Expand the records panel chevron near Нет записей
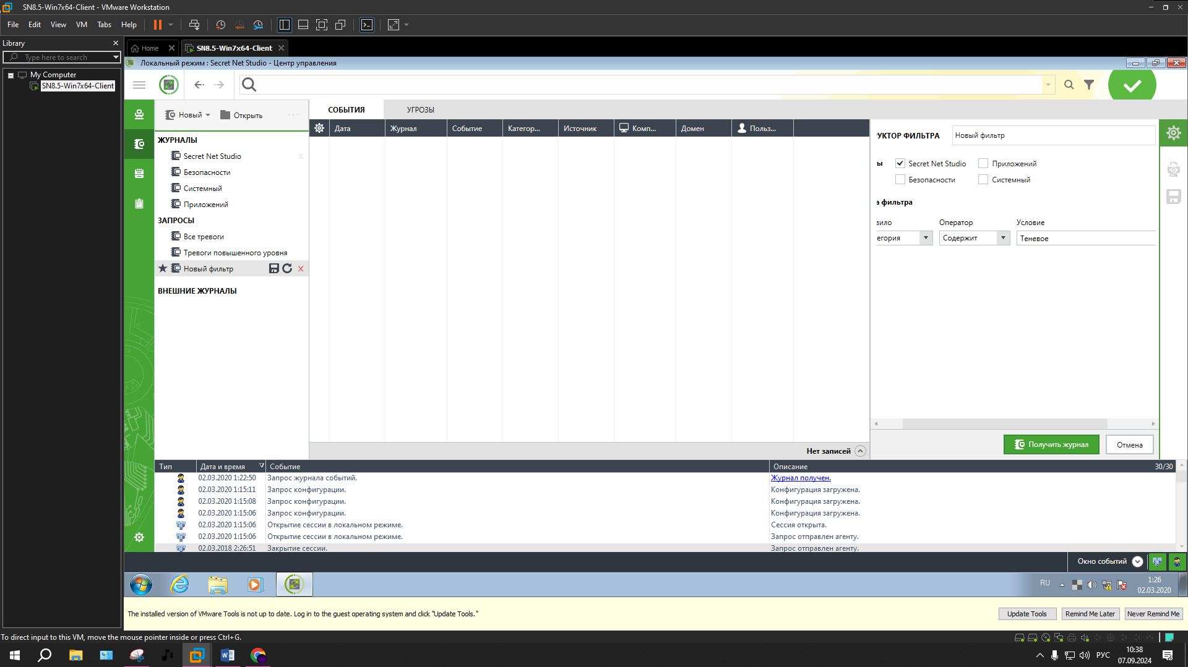The width and height of the screenshot is (1188, 667). (x=860, y=451)
